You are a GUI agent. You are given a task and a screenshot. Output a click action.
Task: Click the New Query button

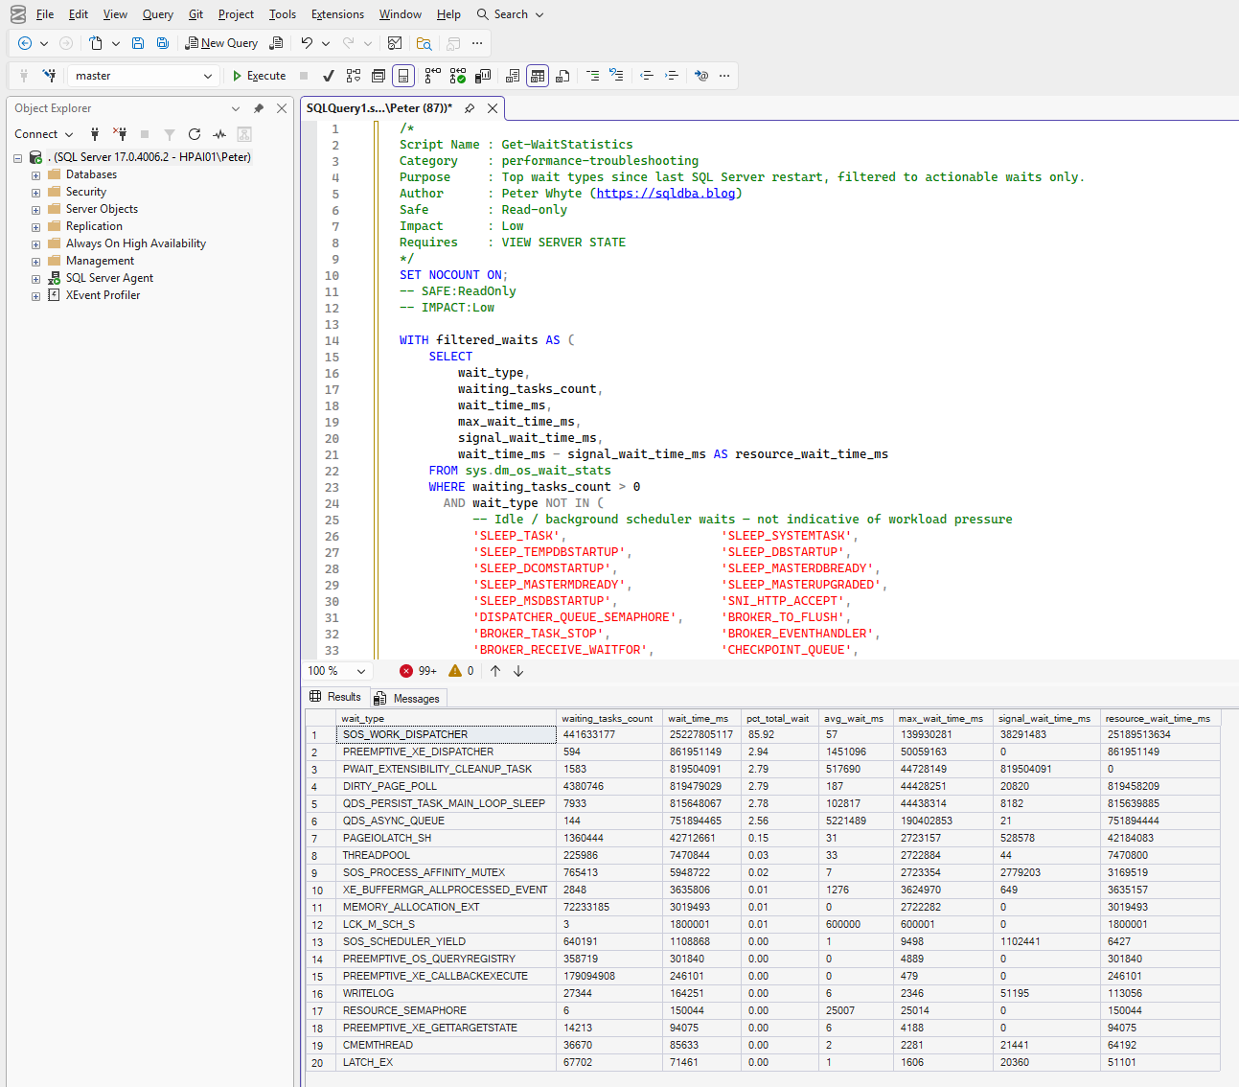click(x=221, y=43)
